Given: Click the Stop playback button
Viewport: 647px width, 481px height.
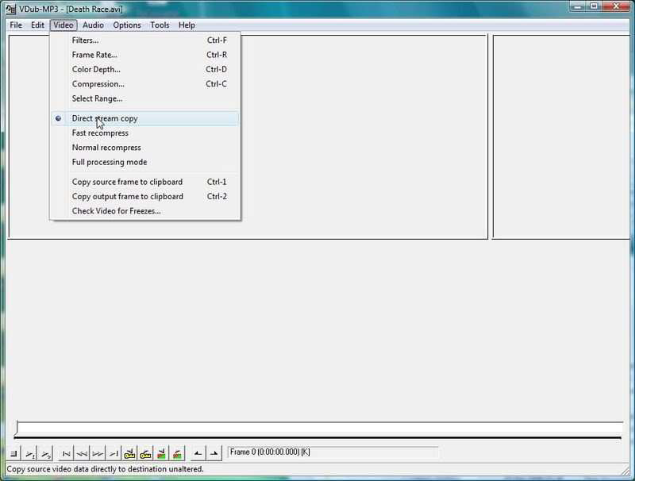Looking at the screenshot, I should point(13,454).
